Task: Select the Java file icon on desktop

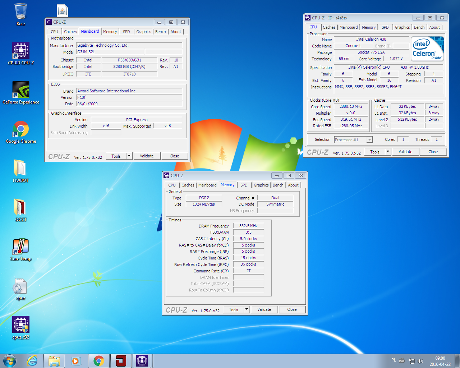Action: coord(63,11)
